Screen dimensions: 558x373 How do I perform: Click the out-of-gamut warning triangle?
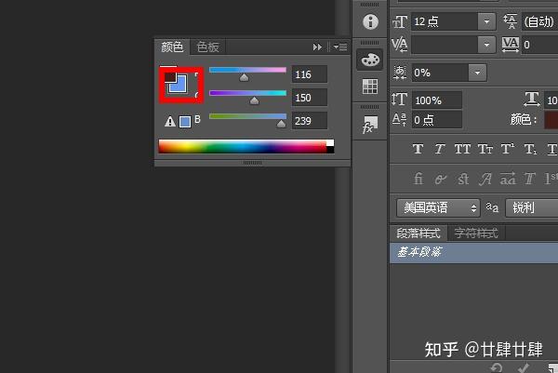pos(170,122)
